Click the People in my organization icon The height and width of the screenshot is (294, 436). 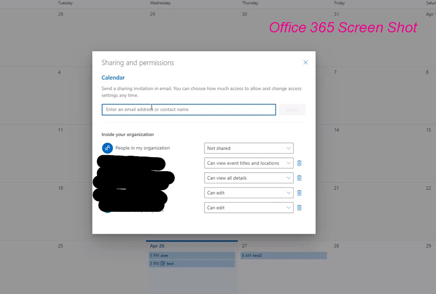tap(107, 148)
